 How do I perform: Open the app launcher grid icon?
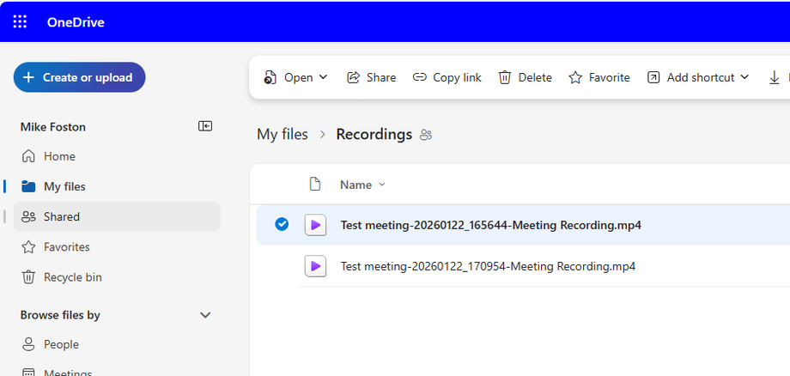click(x=20, y=21)
